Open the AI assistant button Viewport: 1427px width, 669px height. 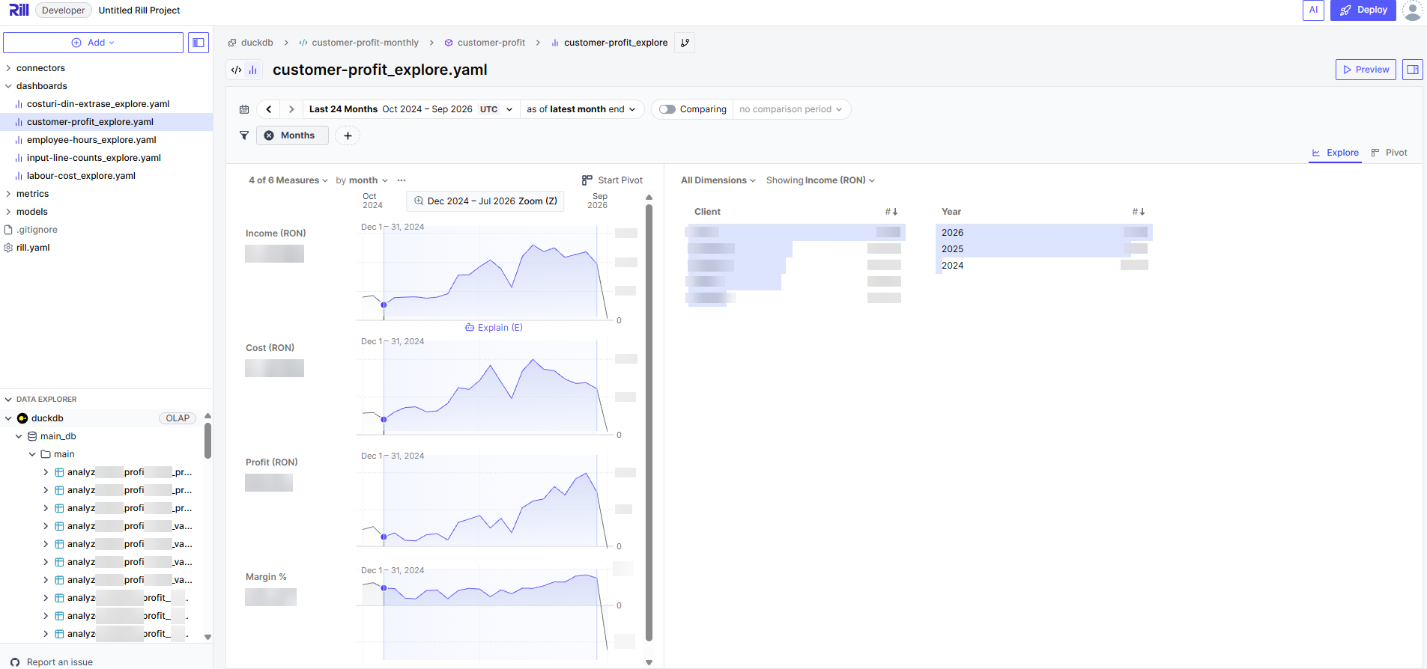1313,10
